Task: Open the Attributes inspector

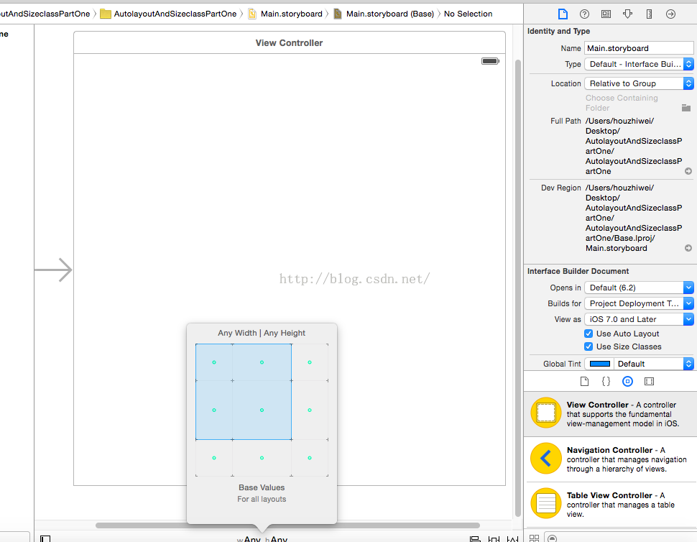Action: coord(627,14)
